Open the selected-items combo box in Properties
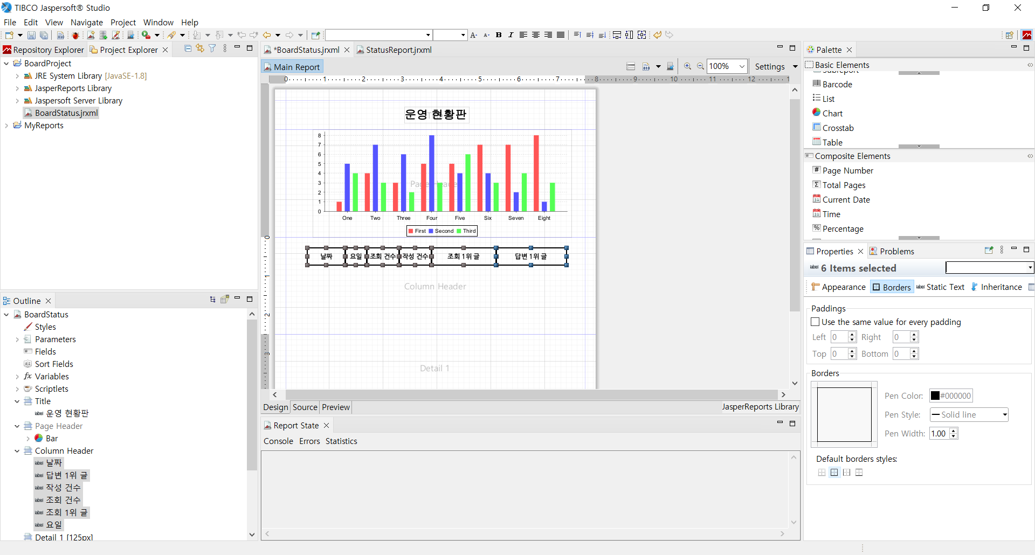The image size is (1035, 555). pyautogui.click(x=990, y=267)
